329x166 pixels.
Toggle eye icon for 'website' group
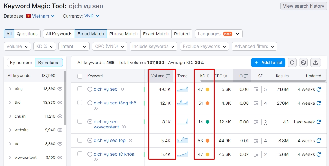coord(60,130)
